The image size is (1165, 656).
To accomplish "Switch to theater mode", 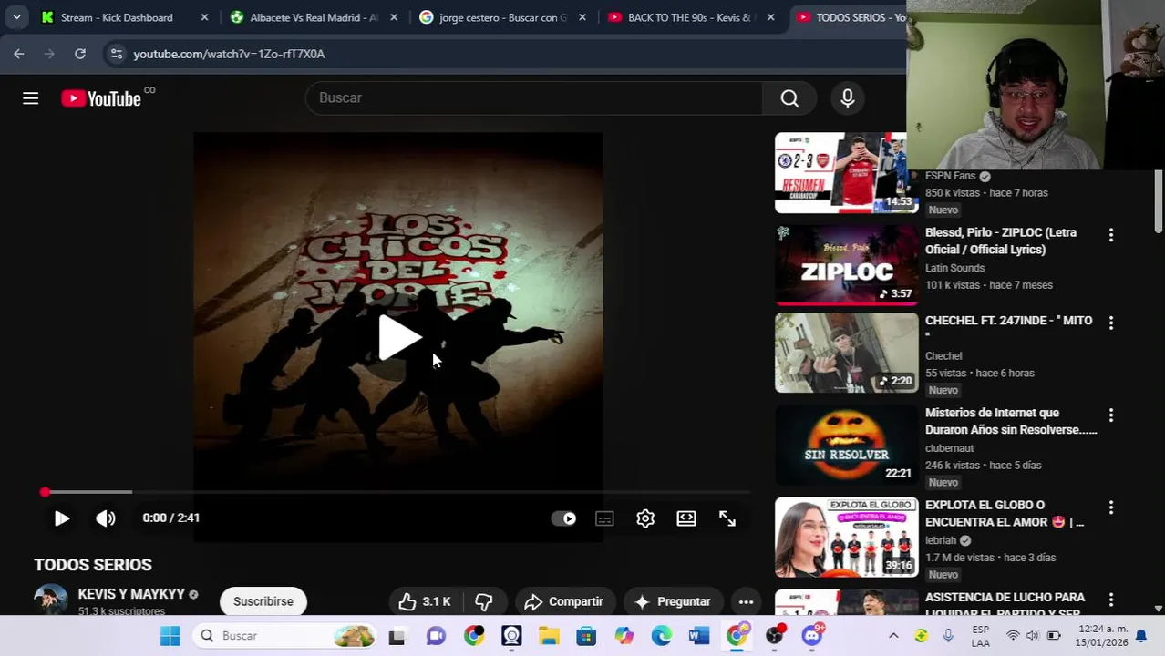I will 686,518.
